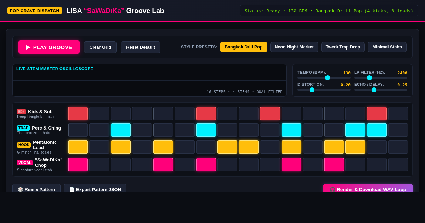
Task: Click the Clear Grid button
Action: pos(100,47)
